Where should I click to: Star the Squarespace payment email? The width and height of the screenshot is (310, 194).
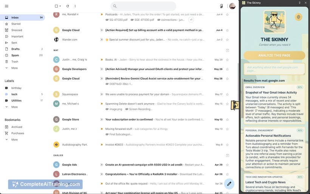227,94
